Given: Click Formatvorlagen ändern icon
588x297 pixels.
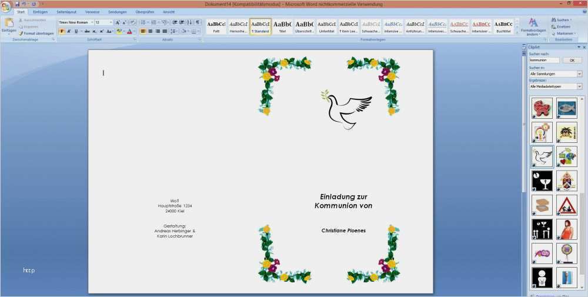Looking at the screenshot, I should [x=533, y=24].
